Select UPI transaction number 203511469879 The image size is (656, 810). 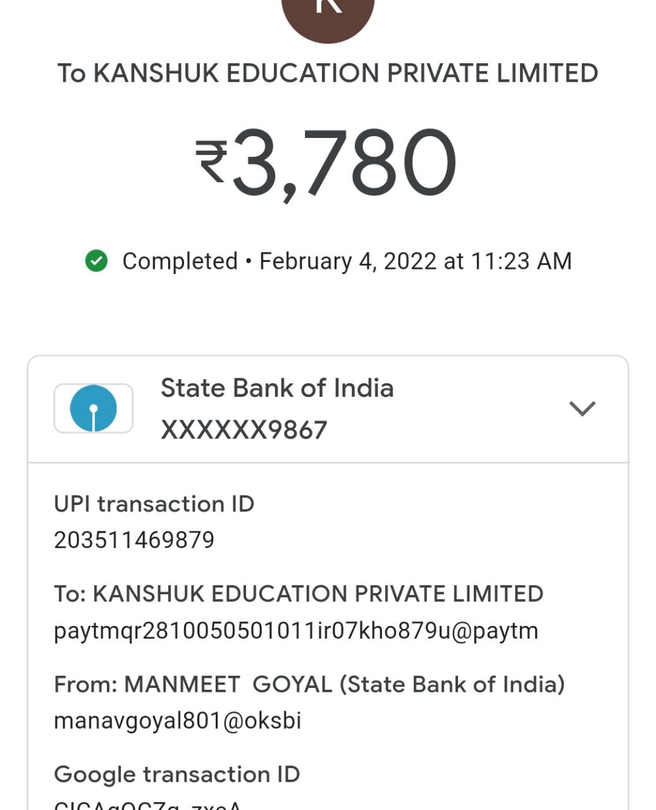pyautogui.click(x=134, y=540)
